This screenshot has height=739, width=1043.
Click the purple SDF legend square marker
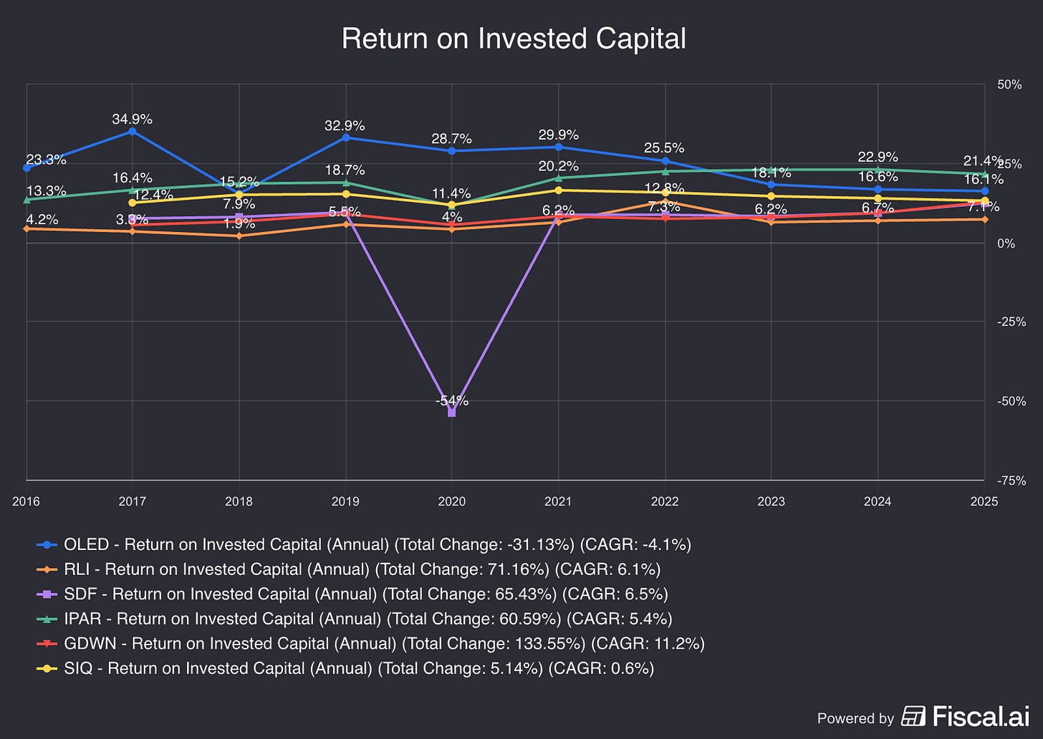click(x=47, y=594)
